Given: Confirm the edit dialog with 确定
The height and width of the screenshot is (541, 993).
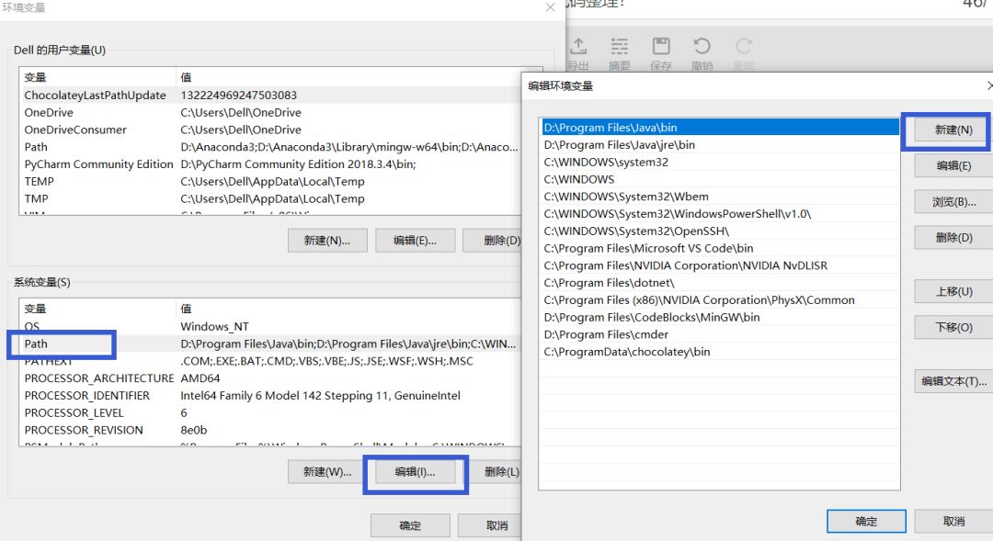Looking at the screenshot, I should [x=866, y=521].
